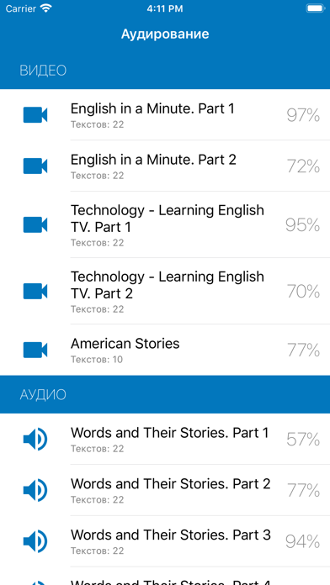Click the АУДИО section header

pos(43,395)
